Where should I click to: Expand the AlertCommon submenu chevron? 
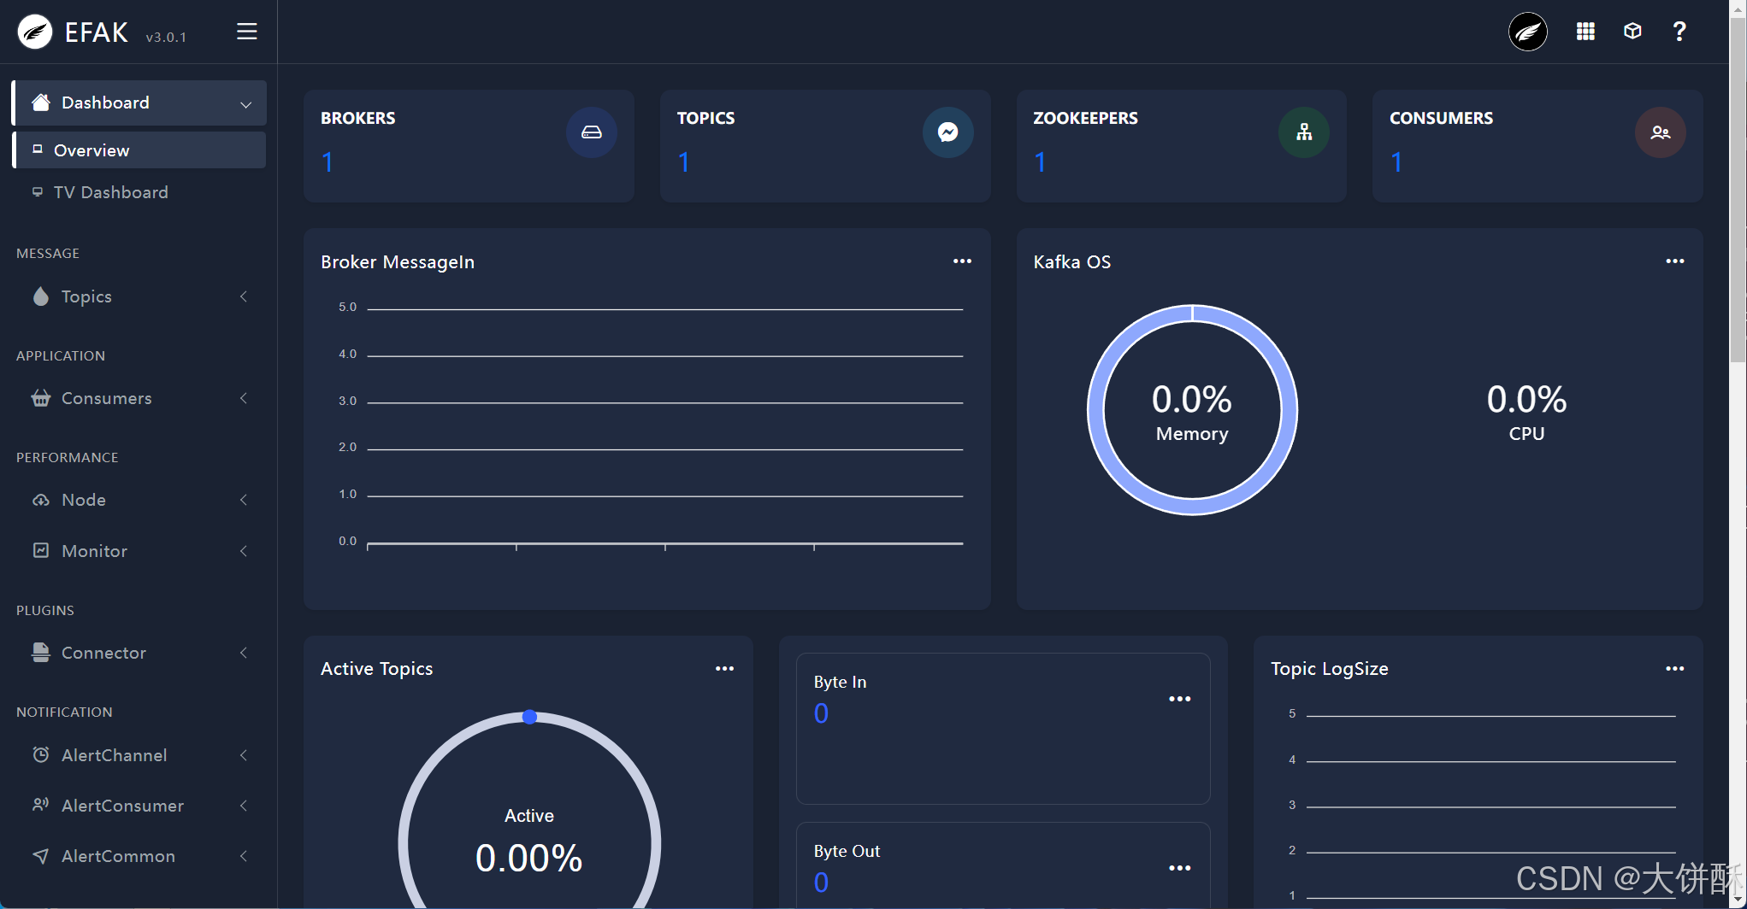(244, 856)
